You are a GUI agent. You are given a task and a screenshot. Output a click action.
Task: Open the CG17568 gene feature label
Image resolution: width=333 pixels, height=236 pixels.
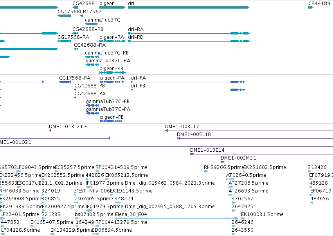[68, 11]
